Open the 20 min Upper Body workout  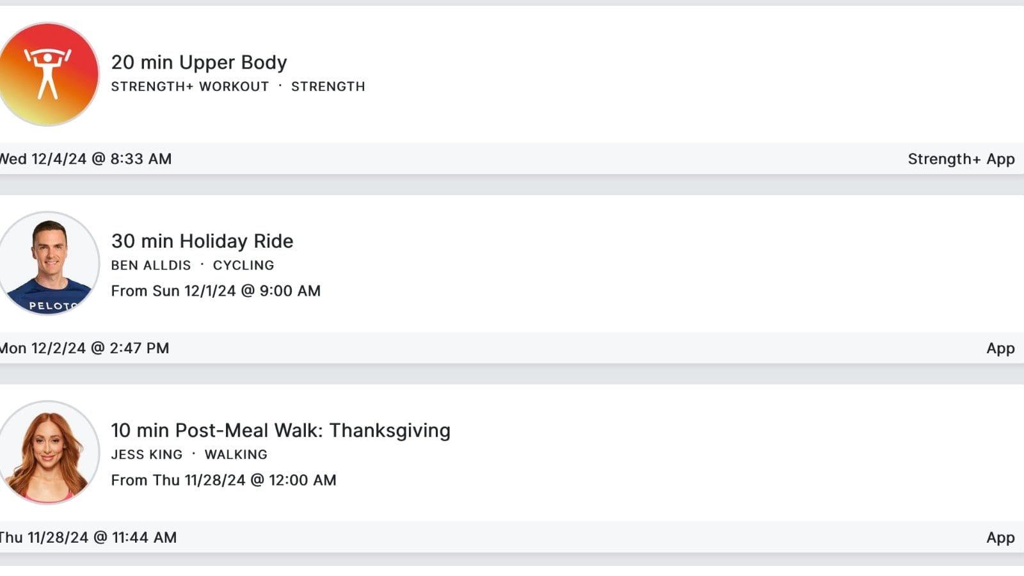pyautogui.click(x=199, y=62)
